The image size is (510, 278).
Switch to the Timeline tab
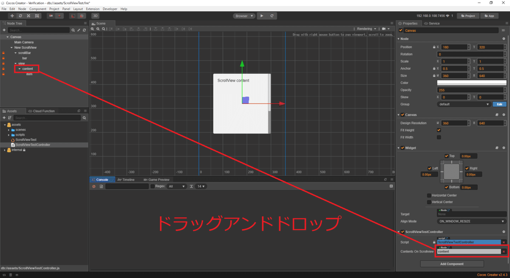pos(126,180)
